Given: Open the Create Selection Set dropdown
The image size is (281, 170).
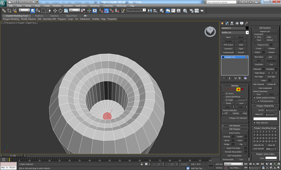Looking at the screenshot, I should click(136, 10).
